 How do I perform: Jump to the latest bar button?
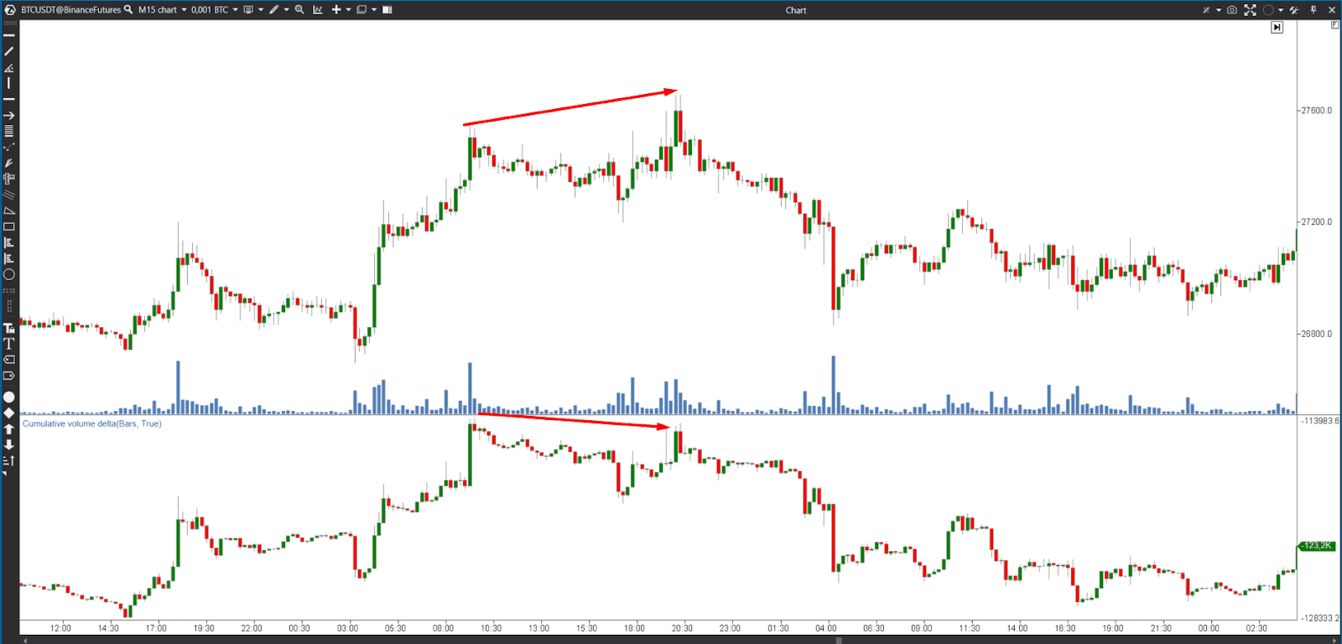point(1277,27)
